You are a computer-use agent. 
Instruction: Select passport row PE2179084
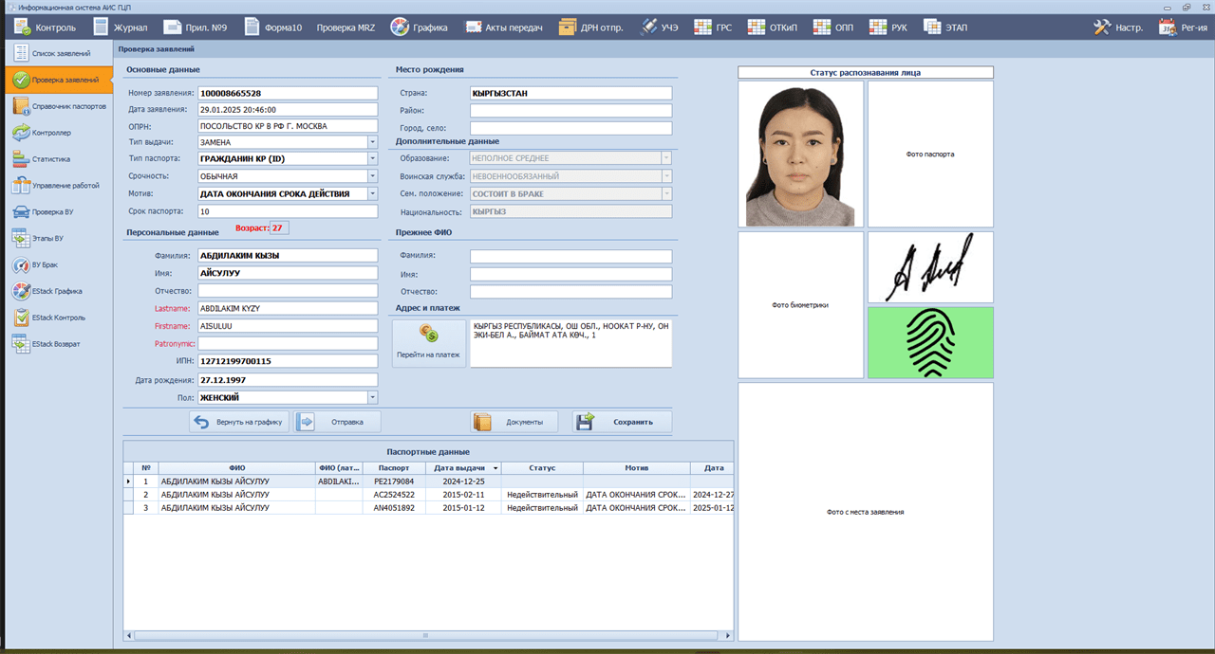click(429, 481)
